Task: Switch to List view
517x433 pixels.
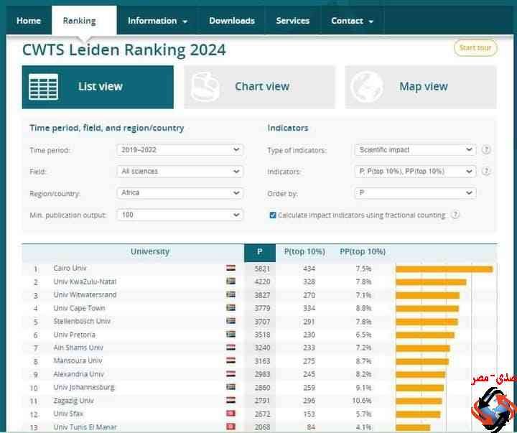Action: click(x=98, y=87)
